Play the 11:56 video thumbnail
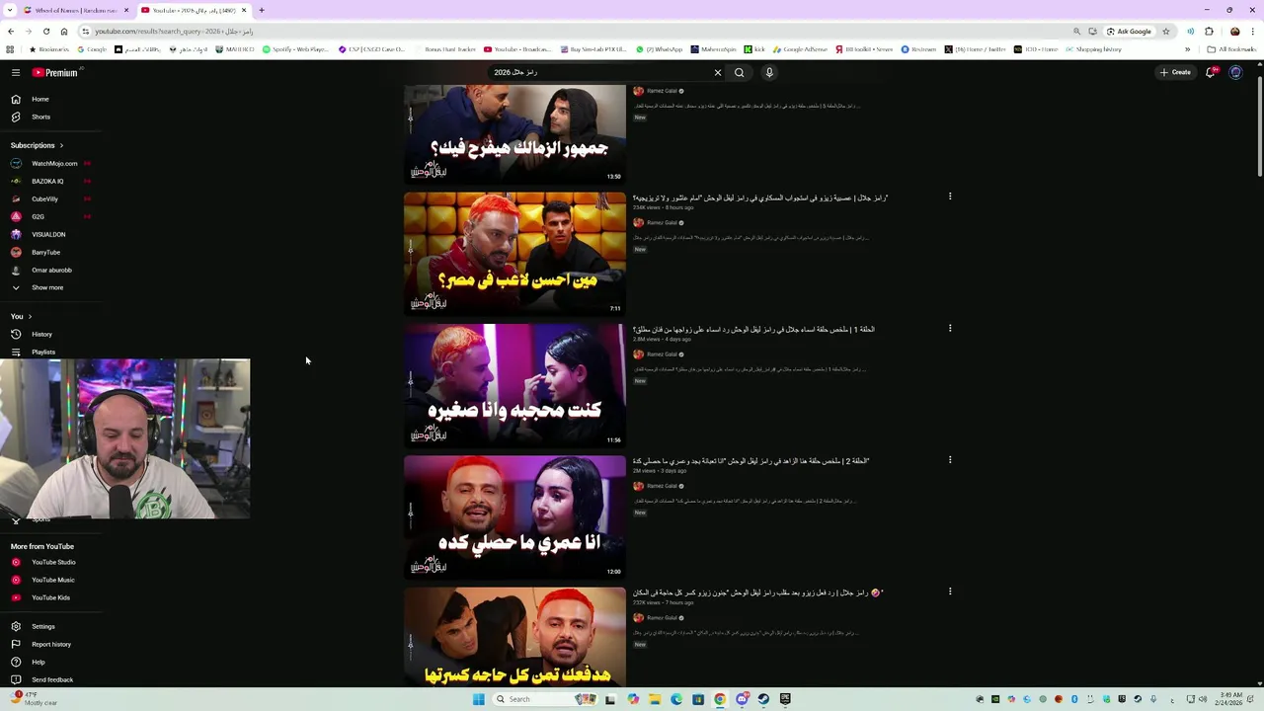 pyautogui.click(x=514, y=385)
